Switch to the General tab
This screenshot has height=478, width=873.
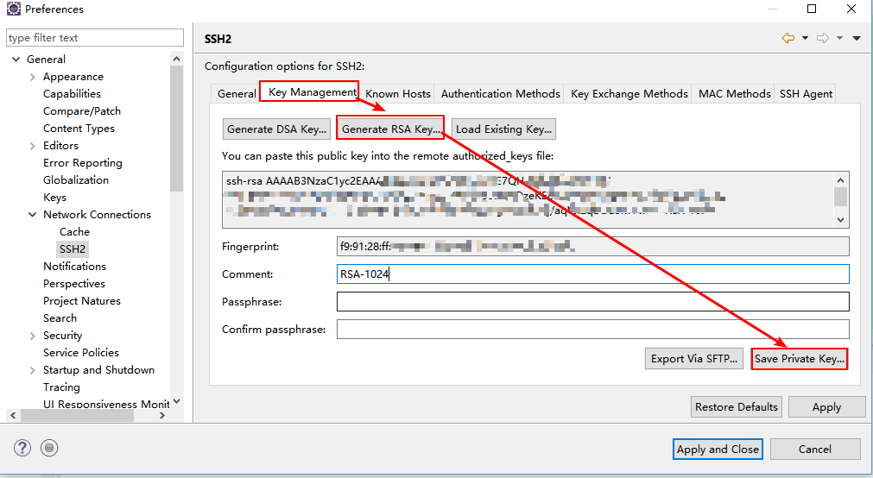pyautogui.click(x=237, y=93)
